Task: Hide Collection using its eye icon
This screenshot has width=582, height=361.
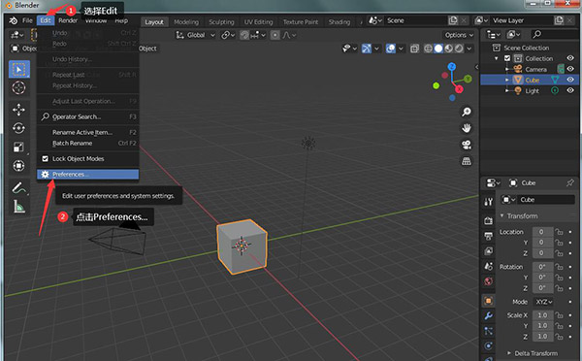Action: (x=570, y=58)
